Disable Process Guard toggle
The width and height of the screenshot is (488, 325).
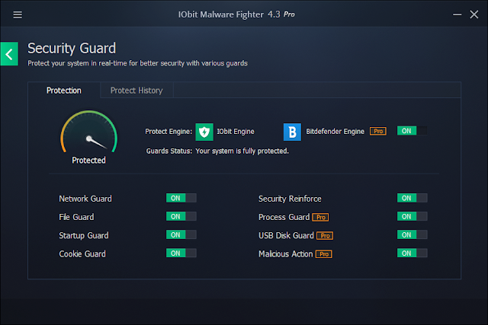412,217
